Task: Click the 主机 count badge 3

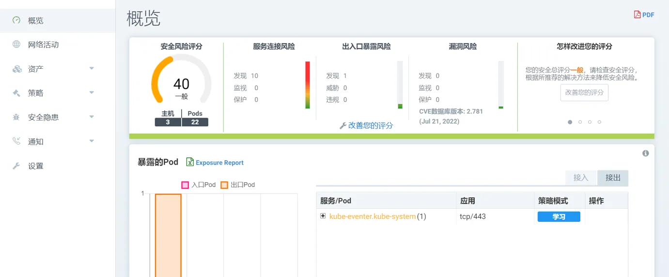Action: [168, 122]
